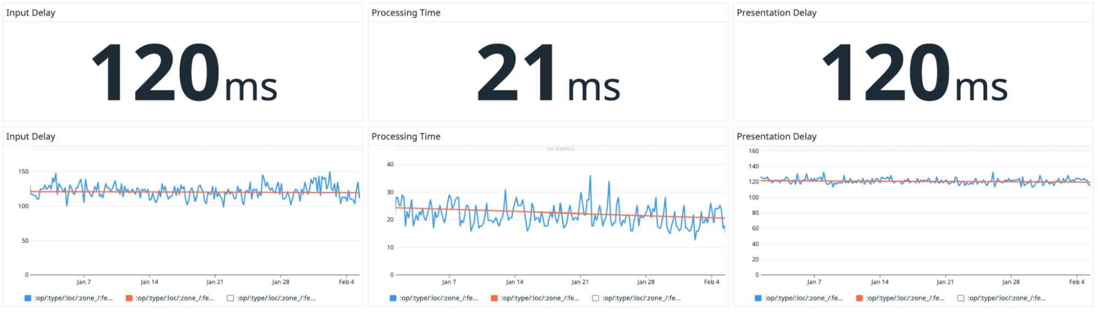Toggle empty purple legend box in Presentation Delay chart
Image resolution: width=1098 pixels, height=313 pixels.
[x=961, y=298]
